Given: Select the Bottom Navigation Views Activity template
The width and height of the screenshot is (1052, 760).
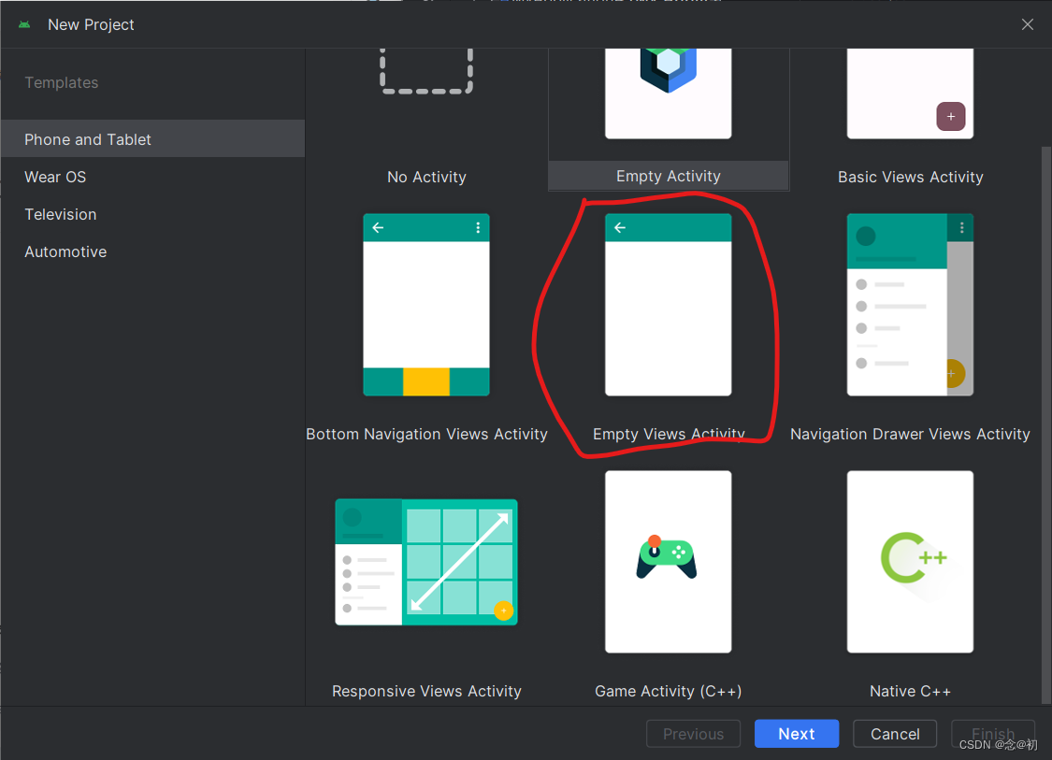Looking at the screenshot, I should [x=426, y=306].
